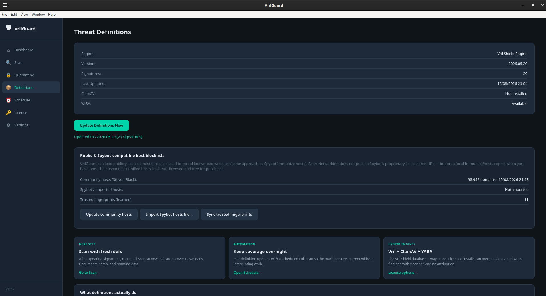The image size is (546, 296).
Task: Open the File menu
Action: (5, 14)
